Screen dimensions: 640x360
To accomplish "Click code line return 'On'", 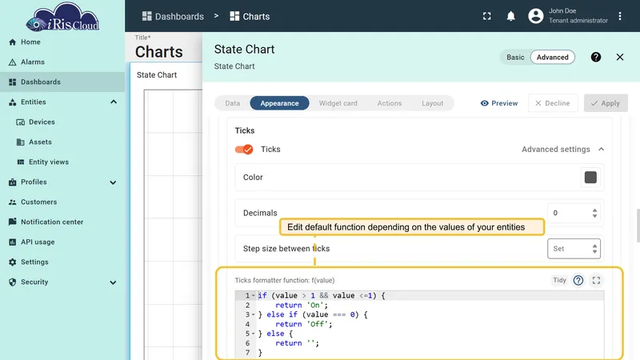I will [x=302, y=305].
